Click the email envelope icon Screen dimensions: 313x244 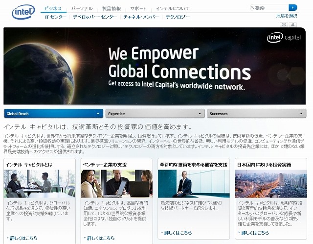284,24
